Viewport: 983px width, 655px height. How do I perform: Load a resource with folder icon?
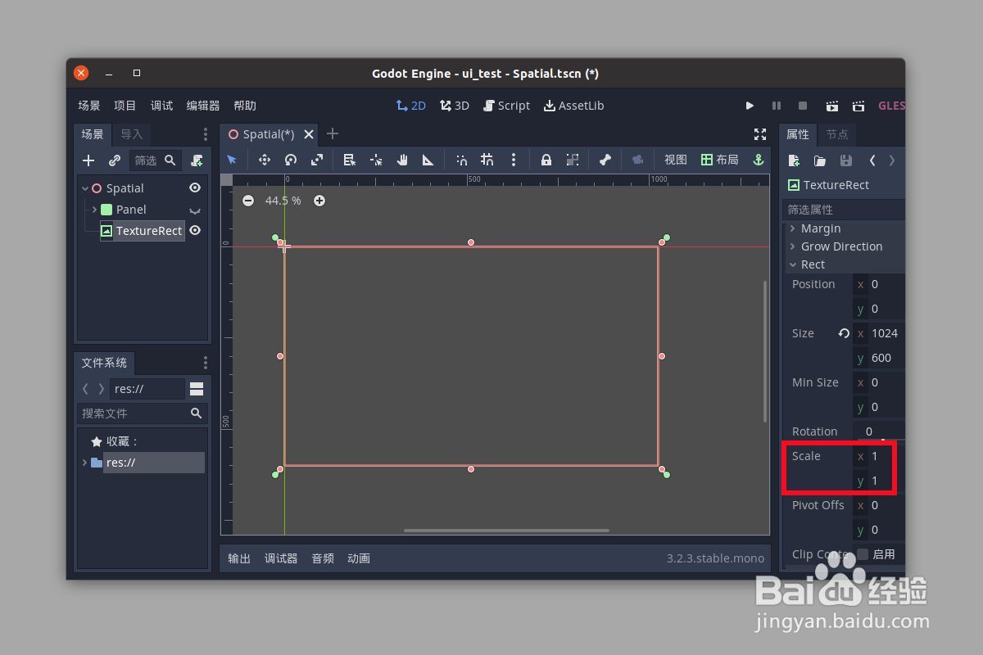[819, 160]
